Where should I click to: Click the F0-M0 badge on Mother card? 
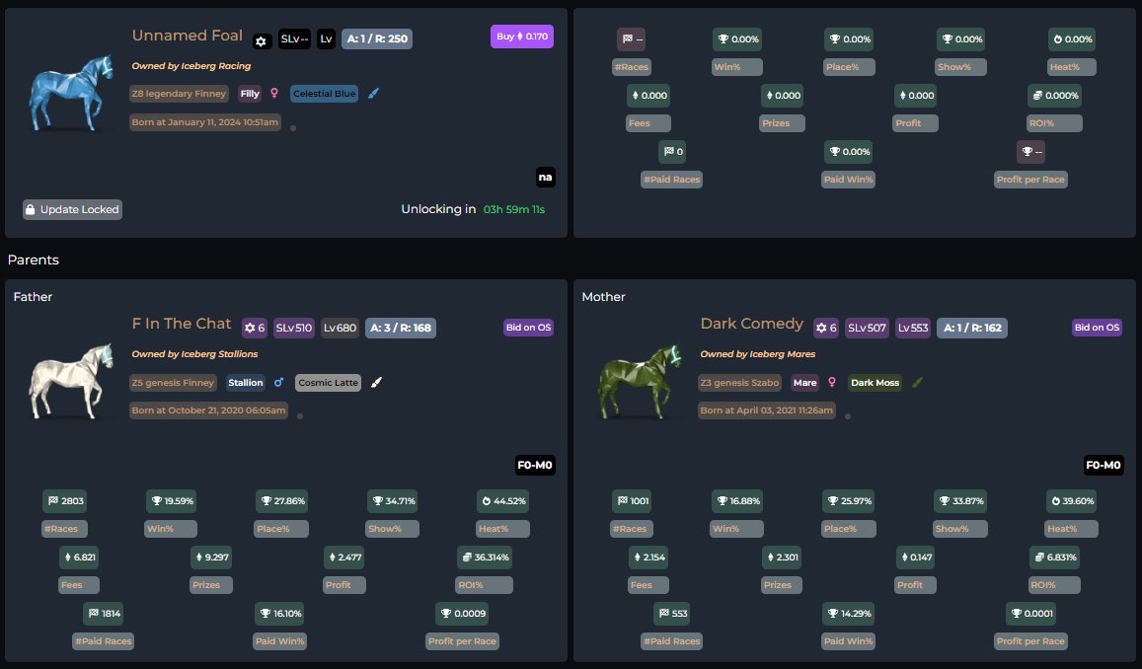click(1103, 465)
